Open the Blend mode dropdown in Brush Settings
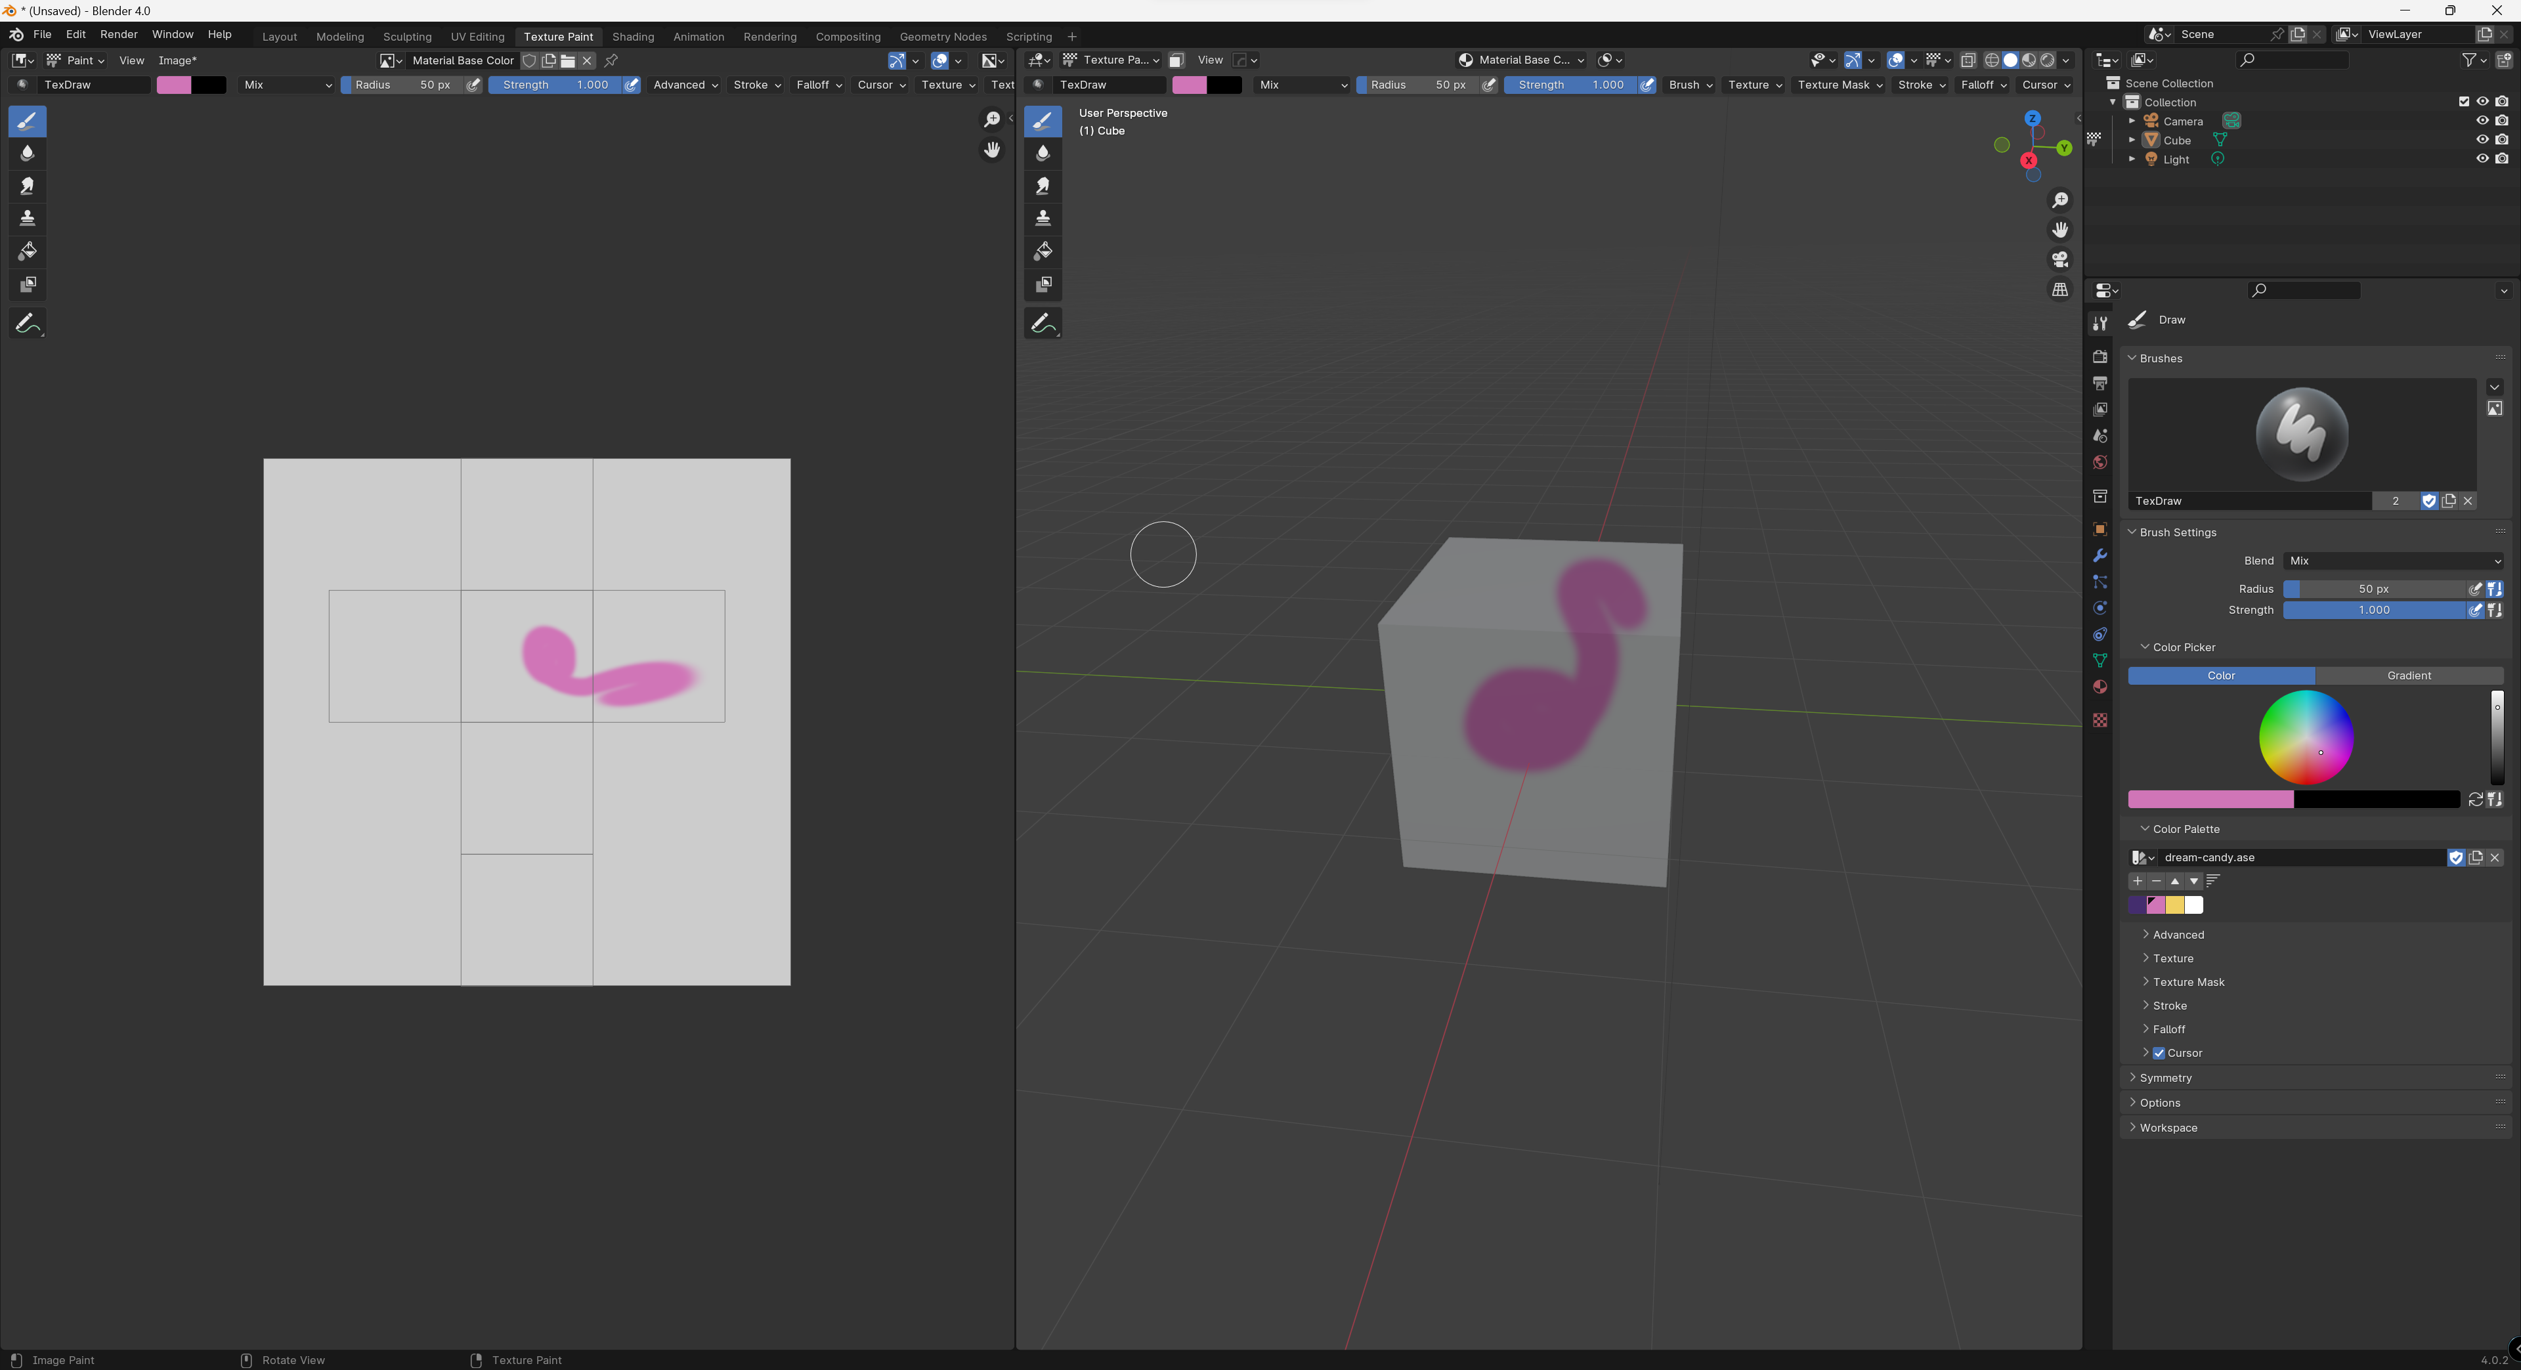 tap(2394, 561)
